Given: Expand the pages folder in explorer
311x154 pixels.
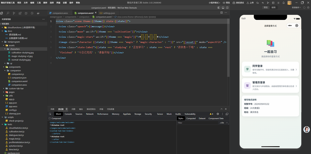Looking at the screenshot, I should click(12, 92).
